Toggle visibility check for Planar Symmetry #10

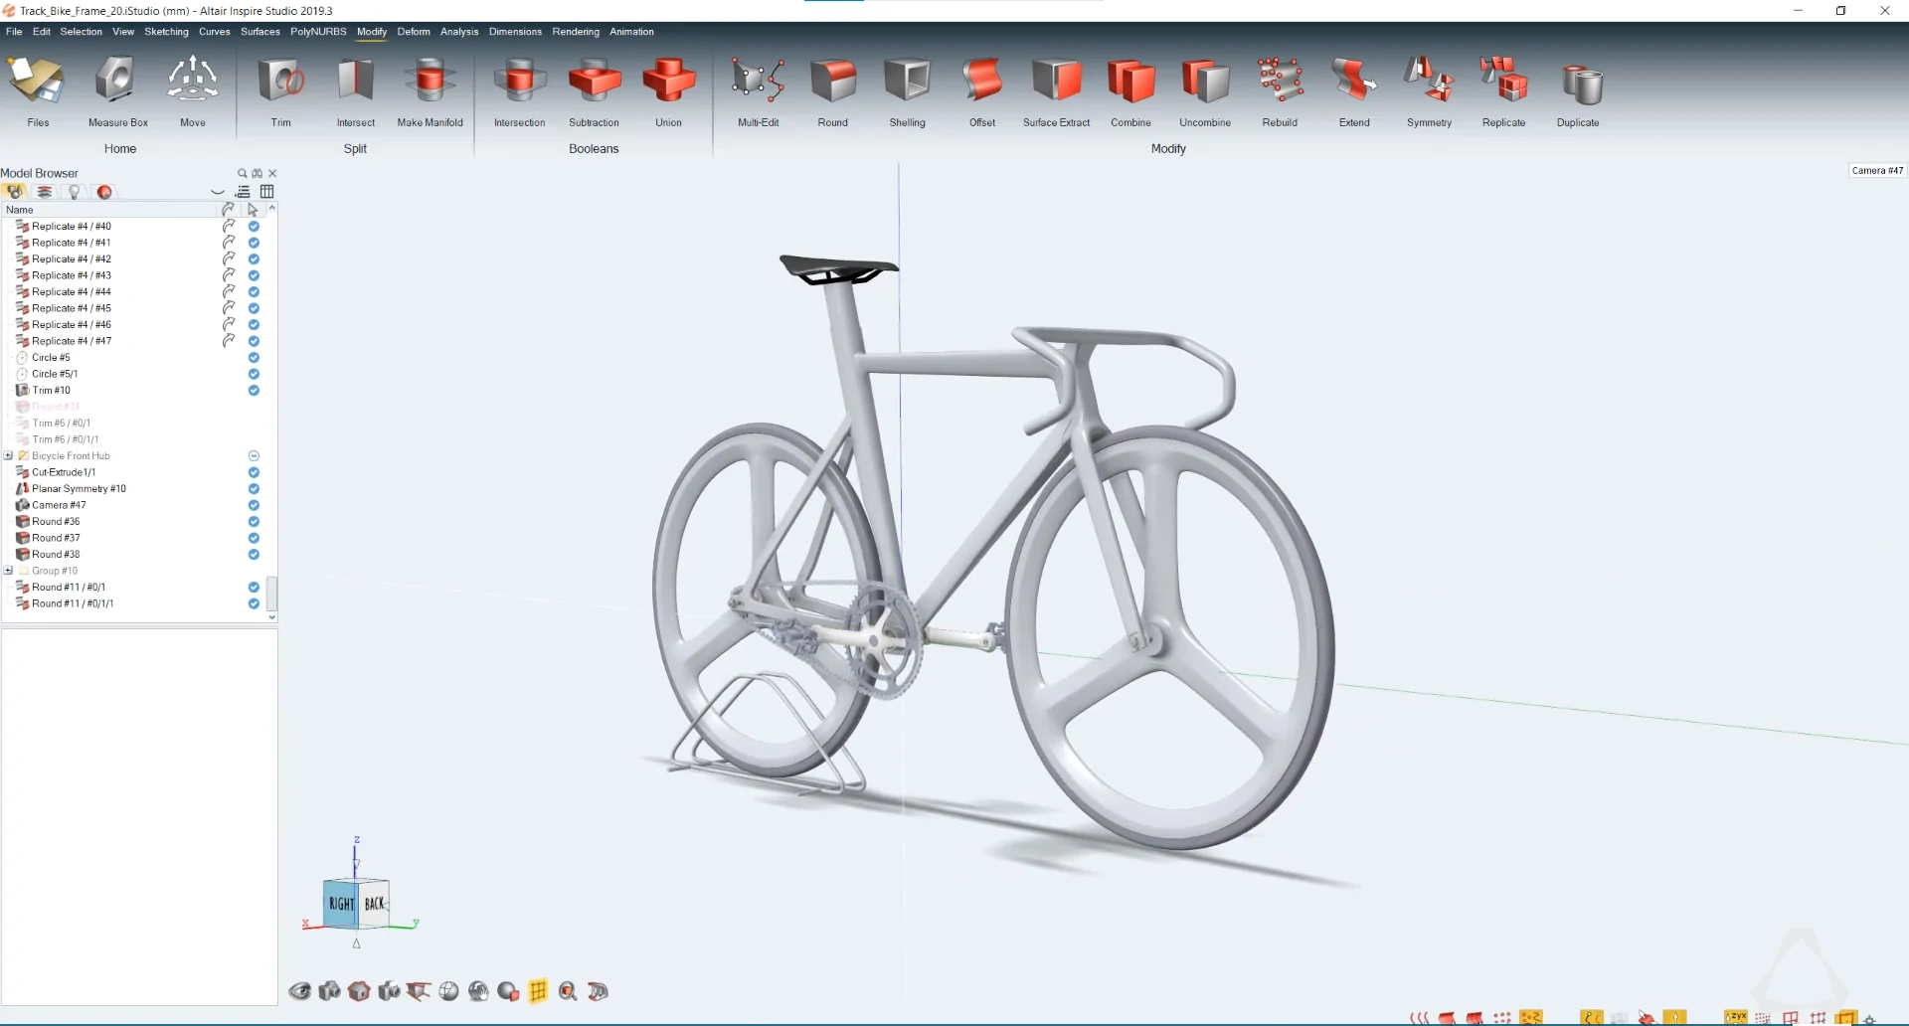tap(254, 488)
